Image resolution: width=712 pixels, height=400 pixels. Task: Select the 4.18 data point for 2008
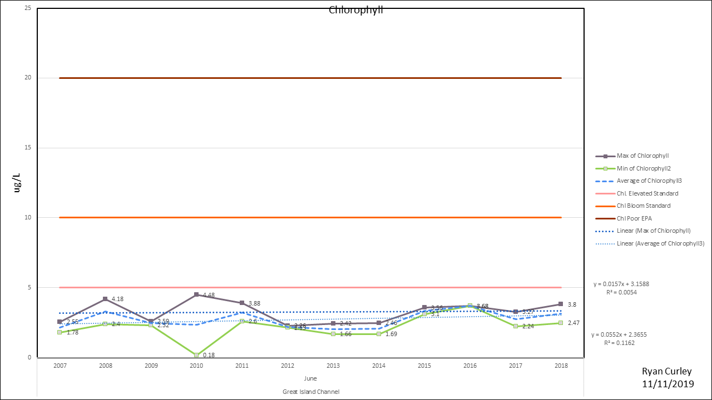click(105, 299)
